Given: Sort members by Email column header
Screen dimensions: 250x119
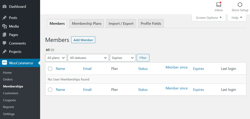Looking at the screenshot, I should (x=87, y=69).
